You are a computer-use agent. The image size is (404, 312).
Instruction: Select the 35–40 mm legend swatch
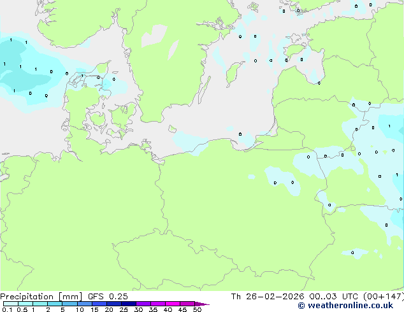tap(158, 304)
